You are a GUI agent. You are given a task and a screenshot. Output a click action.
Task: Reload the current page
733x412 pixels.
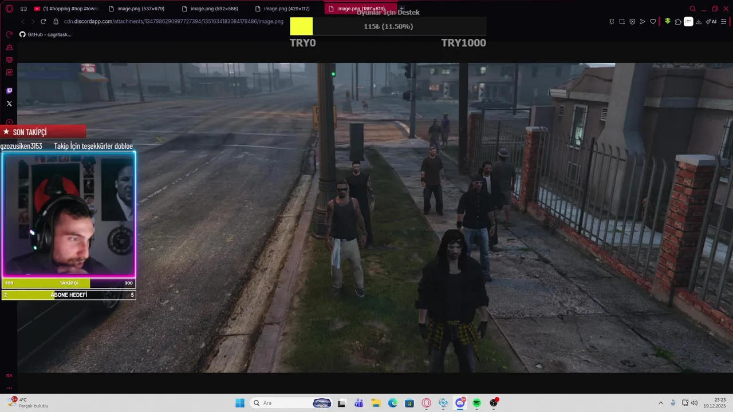tap(43, 21)
